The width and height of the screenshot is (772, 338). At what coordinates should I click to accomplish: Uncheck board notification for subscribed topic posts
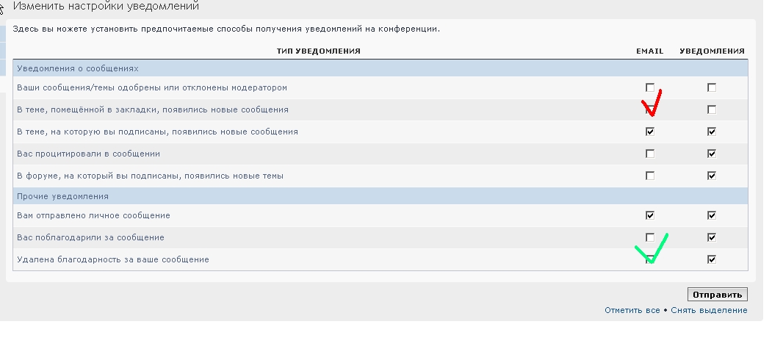(711, 132)
